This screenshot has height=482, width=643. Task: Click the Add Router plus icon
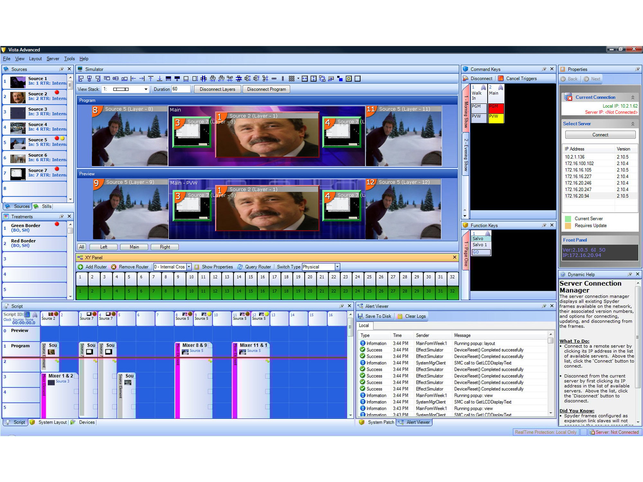81,267
